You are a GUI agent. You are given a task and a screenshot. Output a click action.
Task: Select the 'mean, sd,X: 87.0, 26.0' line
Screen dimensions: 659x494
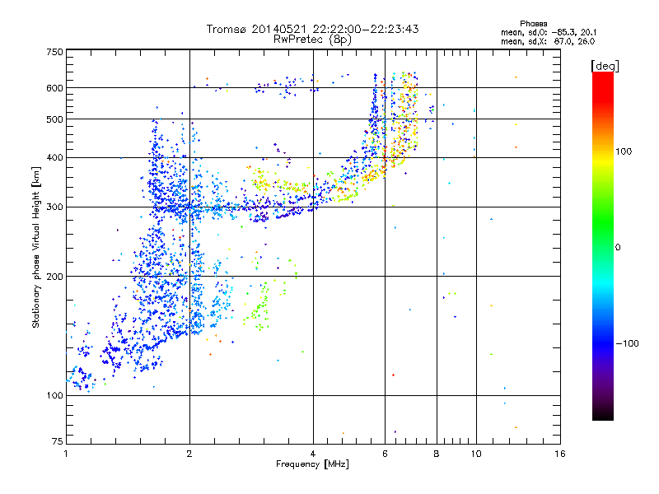click(548, 41)
